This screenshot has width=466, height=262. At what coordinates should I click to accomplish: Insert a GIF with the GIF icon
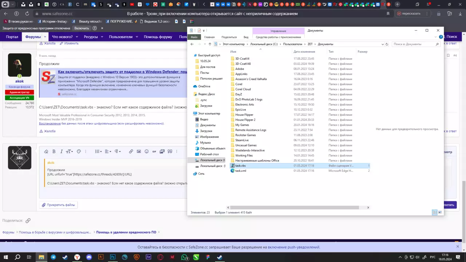coord(154,151)
